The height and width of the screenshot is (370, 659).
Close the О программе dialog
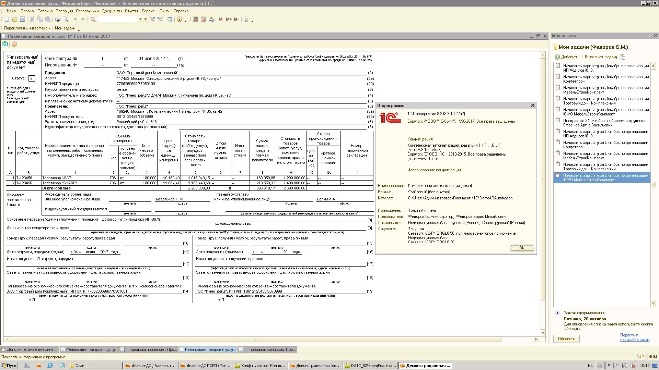[x=533, y=106]
